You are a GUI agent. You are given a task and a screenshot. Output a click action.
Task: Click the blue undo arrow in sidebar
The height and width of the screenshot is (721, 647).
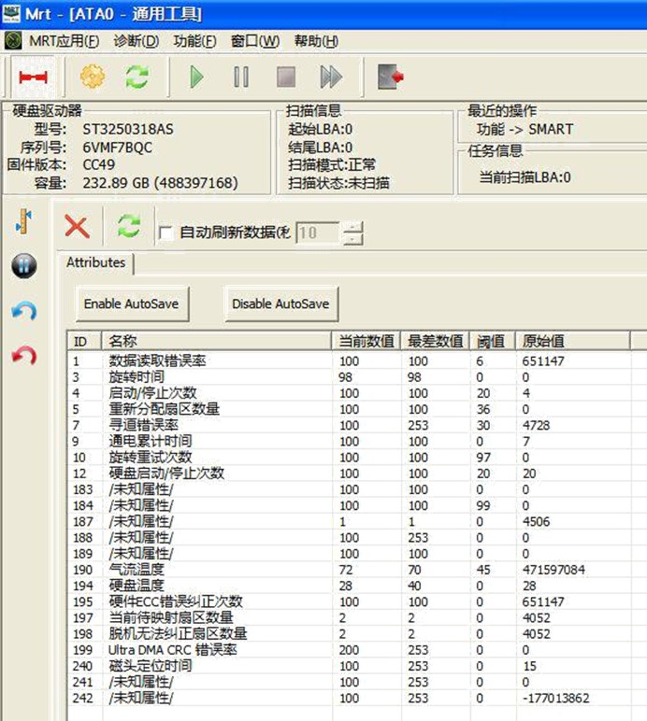click(x=24, y=311)
